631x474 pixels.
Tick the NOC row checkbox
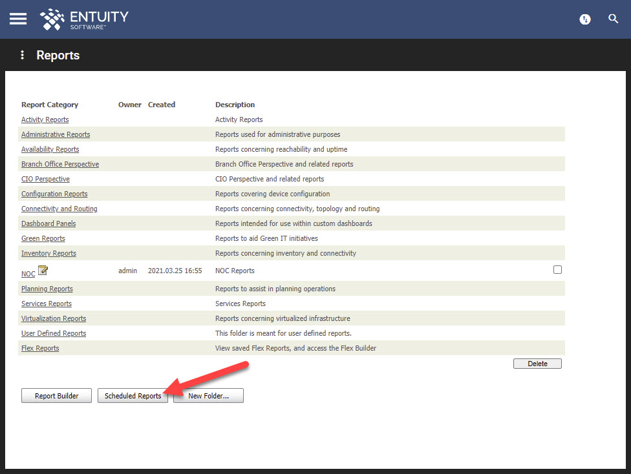point(557,270)
